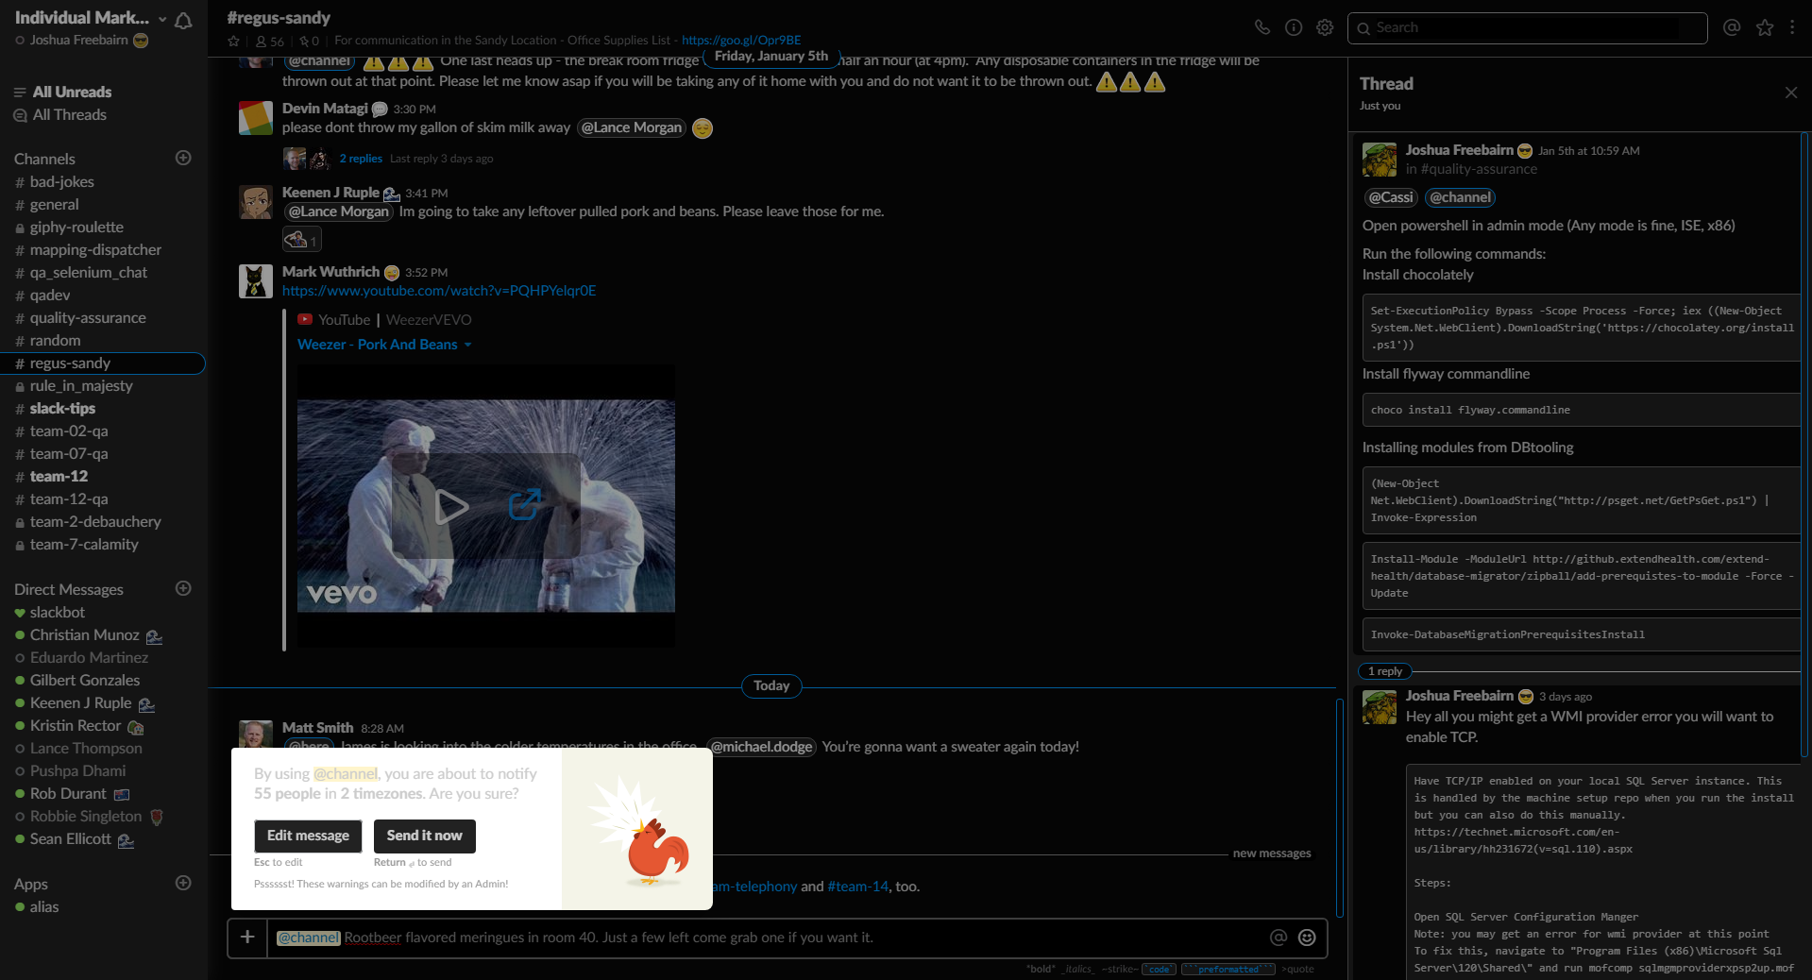This screenshot has width=1812, height=980.
Task: Browse apps with the plus icon
Action: click(183, 883)
